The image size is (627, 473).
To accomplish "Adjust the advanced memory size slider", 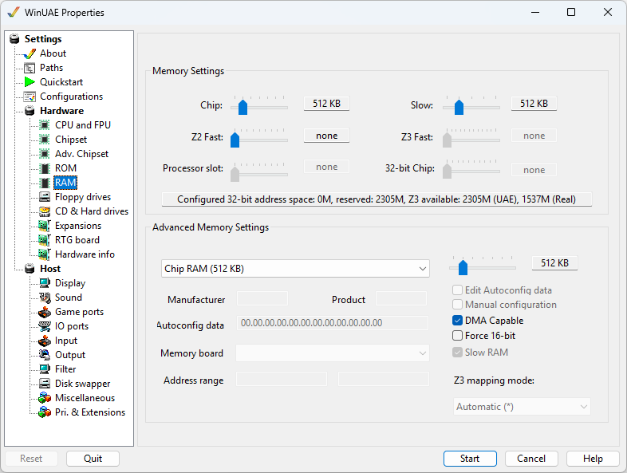I will (463, 267).
